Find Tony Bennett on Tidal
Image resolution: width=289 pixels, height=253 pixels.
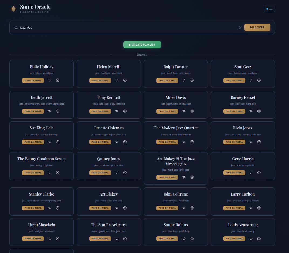point(100,111)
